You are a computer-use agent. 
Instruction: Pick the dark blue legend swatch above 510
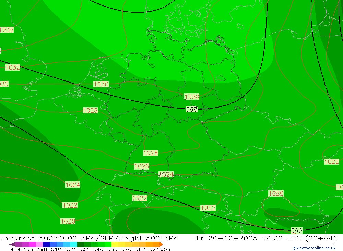coord(46,244)
